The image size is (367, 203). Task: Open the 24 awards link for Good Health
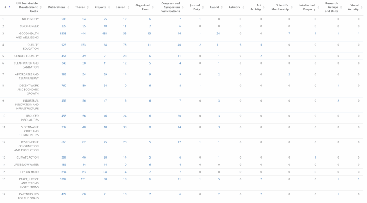[218, 33]
